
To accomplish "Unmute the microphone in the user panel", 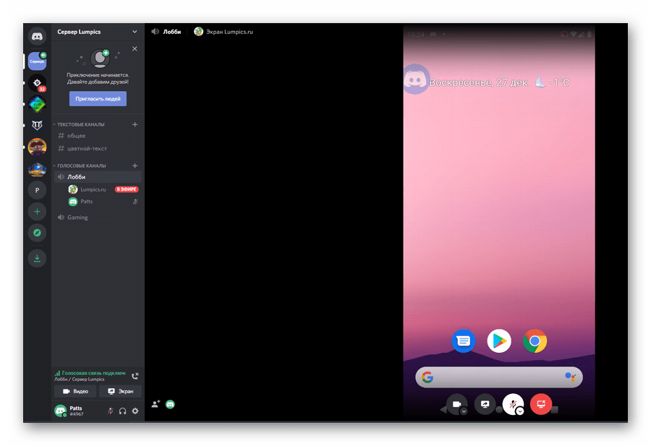I will (x=110, y=411).
